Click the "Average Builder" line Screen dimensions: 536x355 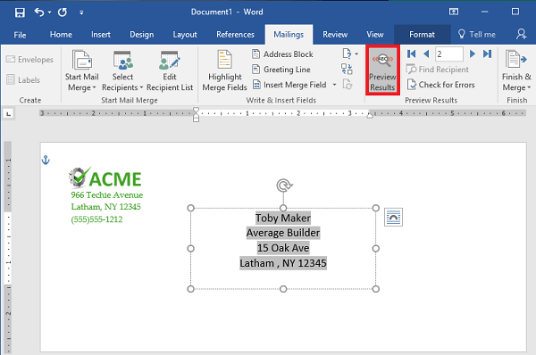pyautogui.click(x=283, y=233)
